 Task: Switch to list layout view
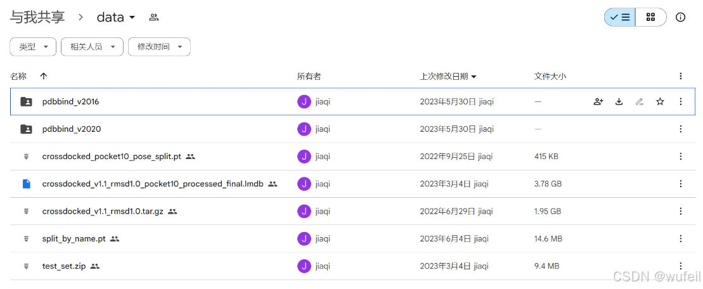tap(619, 17)
